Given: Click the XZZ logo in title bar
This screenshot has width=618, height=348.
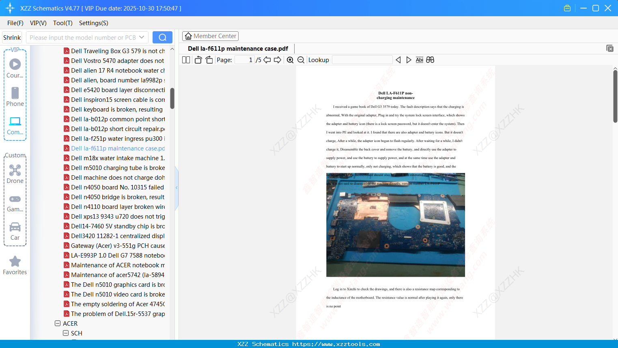Looking at the screenshot, I should click(10, 8).
